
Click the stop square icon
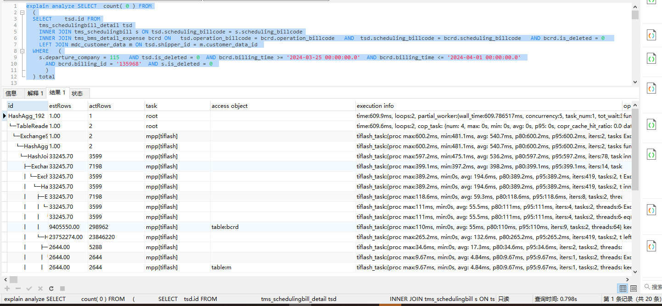click(x=62, y=289)
